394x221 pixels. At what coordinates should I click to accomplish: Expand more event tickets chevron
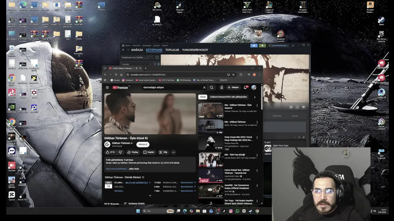click(x=150, y=196)
